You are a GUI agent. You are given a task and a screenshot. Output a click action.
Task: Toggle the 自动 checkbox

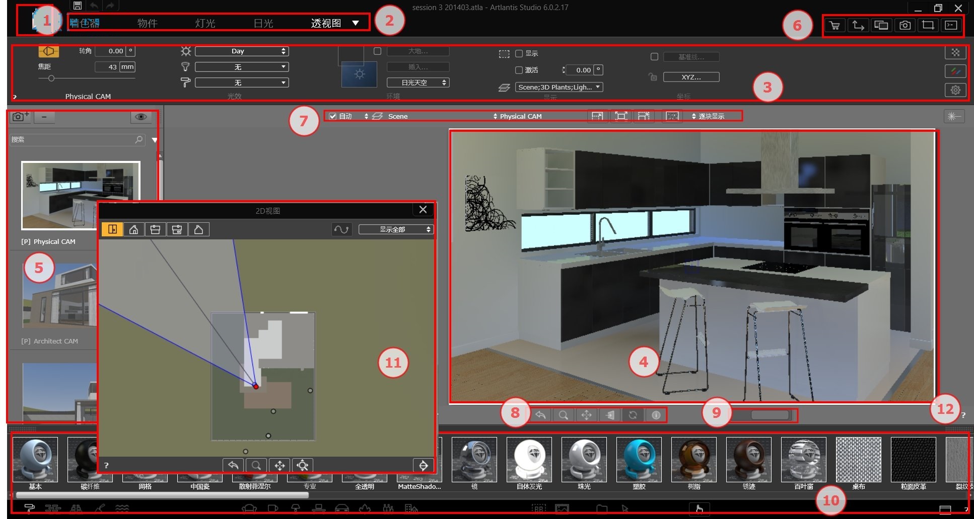[332, 116]
